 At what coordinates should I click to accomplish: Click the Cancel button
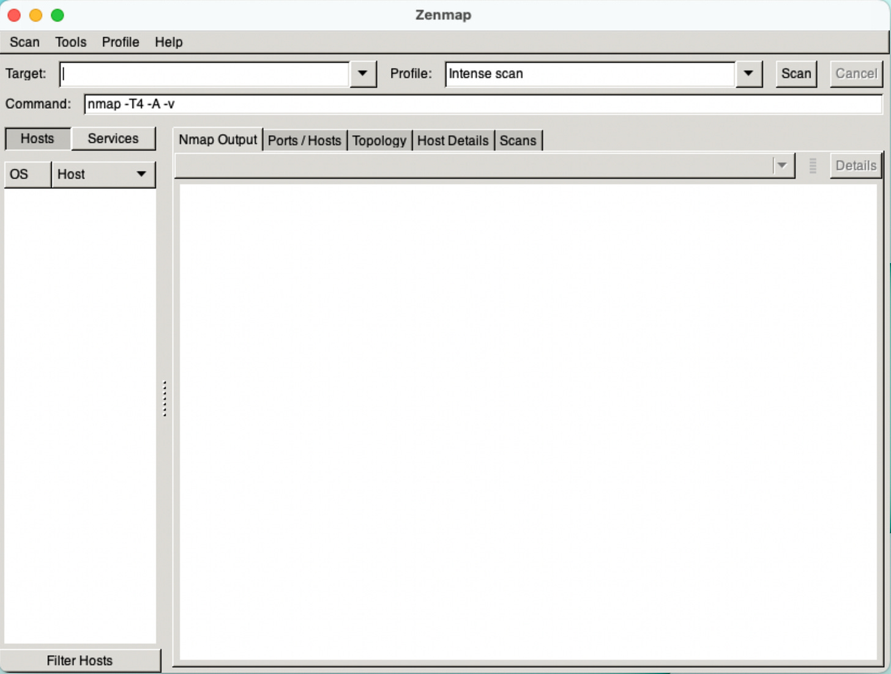[x=856, y=74]
